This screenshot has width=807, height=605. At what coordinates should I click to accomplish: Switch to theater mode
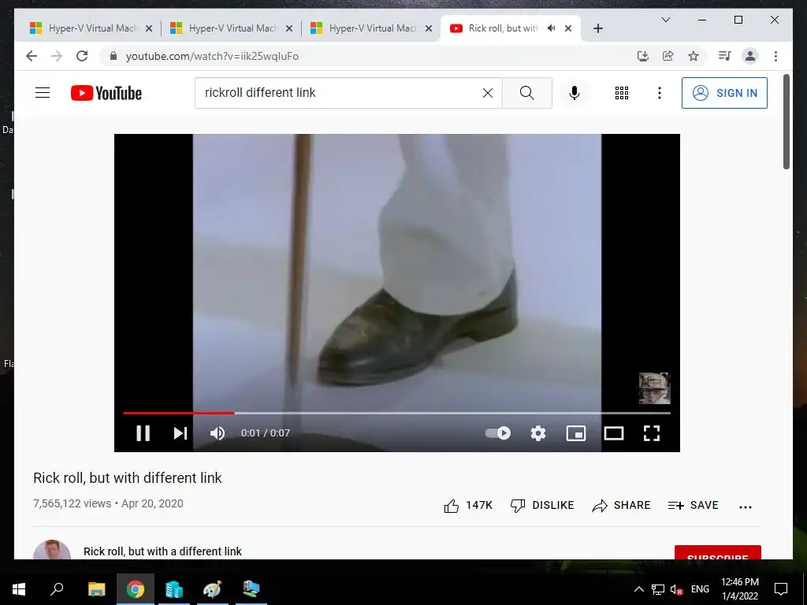pos(613,433)
